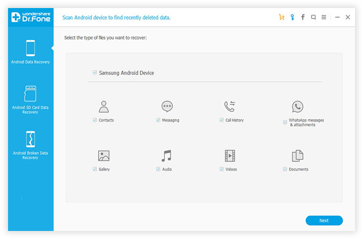Viewport: 363px width, 239px height.
Task: Open the feedback chat bubble icon
Action: [313, 17]
